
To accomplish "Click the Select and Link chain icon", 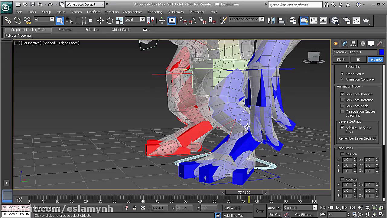I will point(8,21).
